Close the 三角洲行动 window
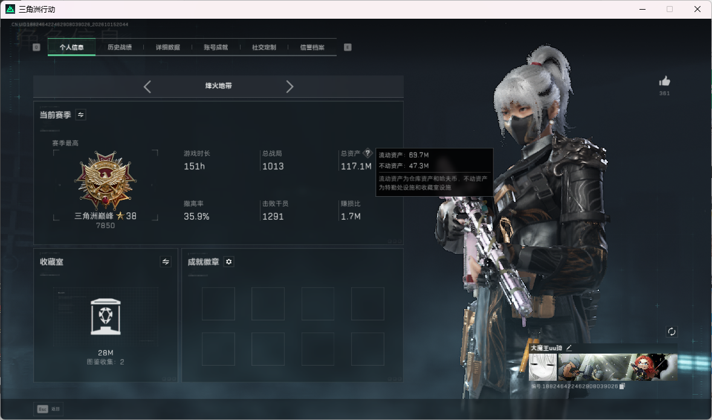Image resolution: width=712 pixels, height=420 pixels. coord(697,9)
